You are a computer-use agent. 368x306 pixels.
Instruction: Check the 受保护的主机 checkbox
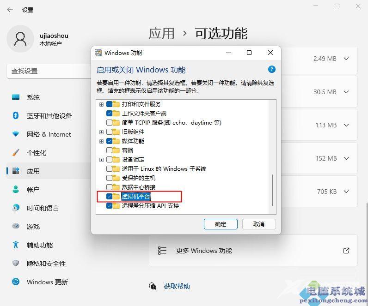pos(109,178)
